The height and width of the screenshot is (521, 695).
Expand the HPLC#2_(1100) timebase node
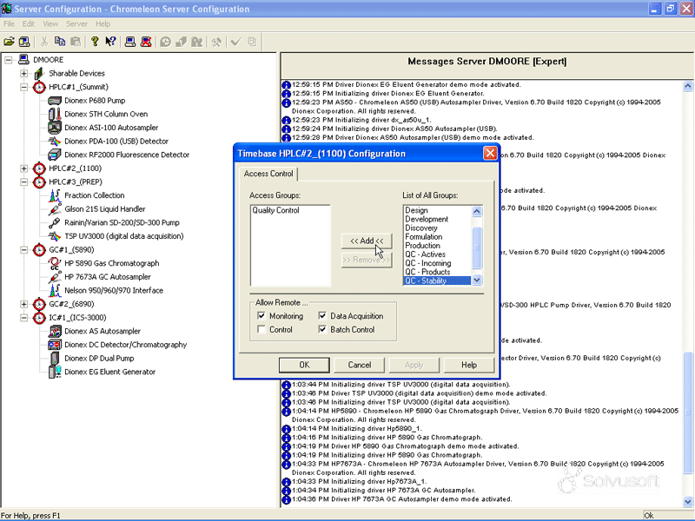(24, 168)
